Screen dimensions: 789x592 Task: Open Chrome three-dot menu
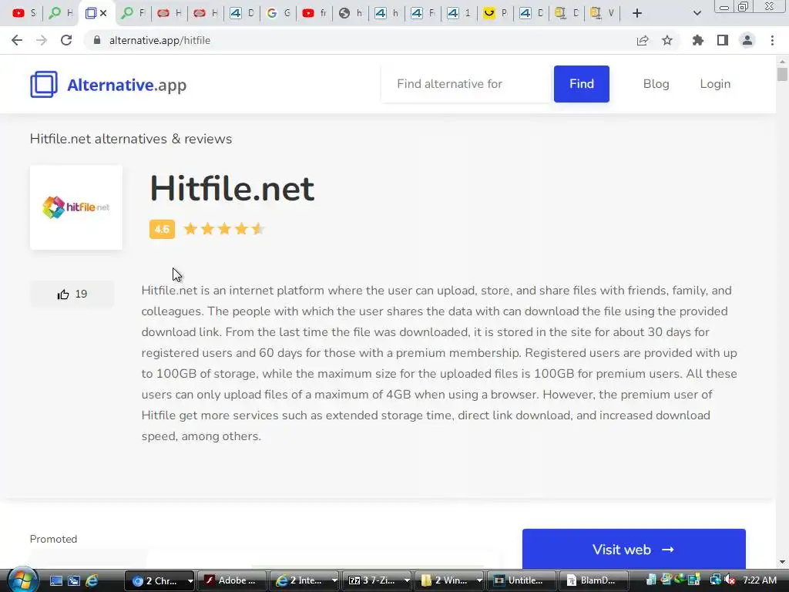[x=772, y=40]
